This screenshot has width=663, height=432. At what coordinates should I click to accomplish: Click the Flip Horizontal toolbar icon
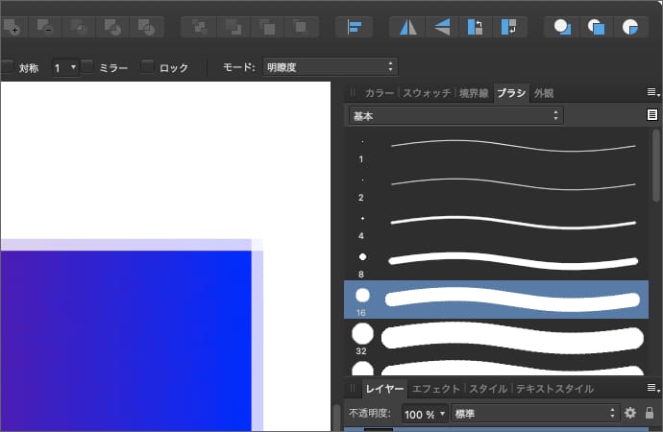408,27
